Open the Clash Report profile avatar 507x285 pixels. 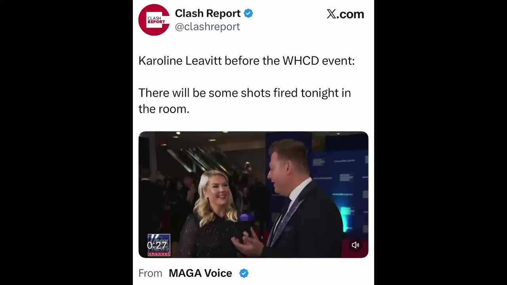(x=154, y=20)
